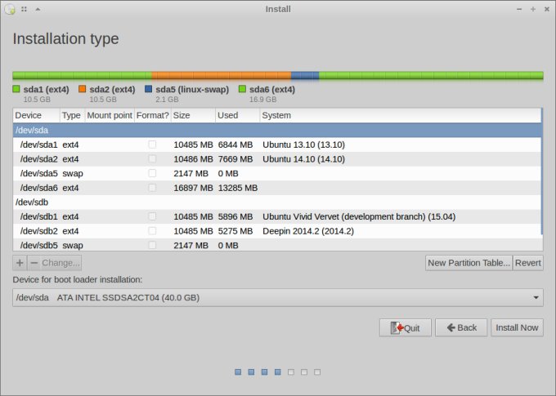Click the first filled progress step dot
The height and width of the screenshot is (396, 556).
[x=238, y=372]
